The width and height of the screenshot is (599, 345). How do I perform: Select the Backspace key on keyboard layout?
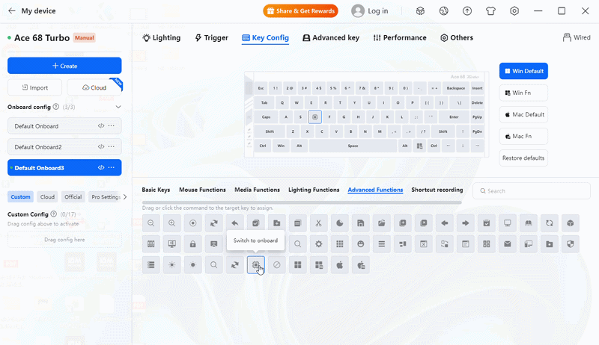coord(456,88)
